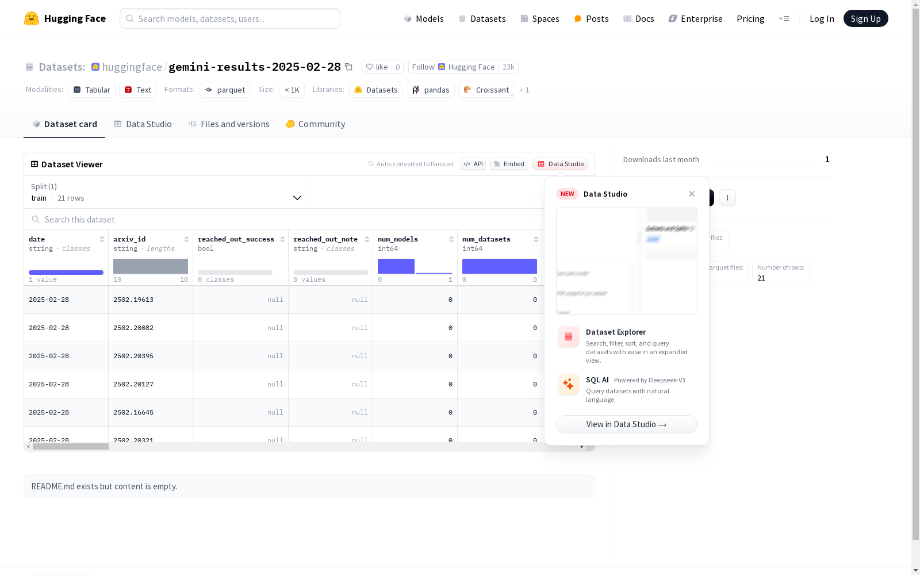Open the Dataset card tab
Screen dimensions: 920x575
pos(64,124)
